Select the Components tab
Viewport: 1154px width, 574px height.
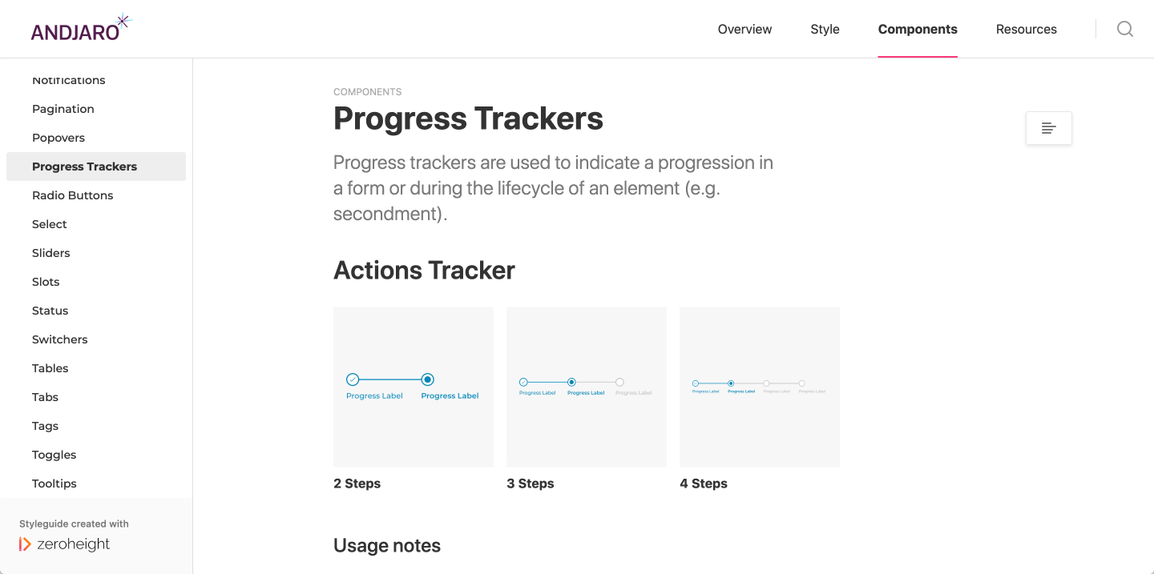pos(918,29)
